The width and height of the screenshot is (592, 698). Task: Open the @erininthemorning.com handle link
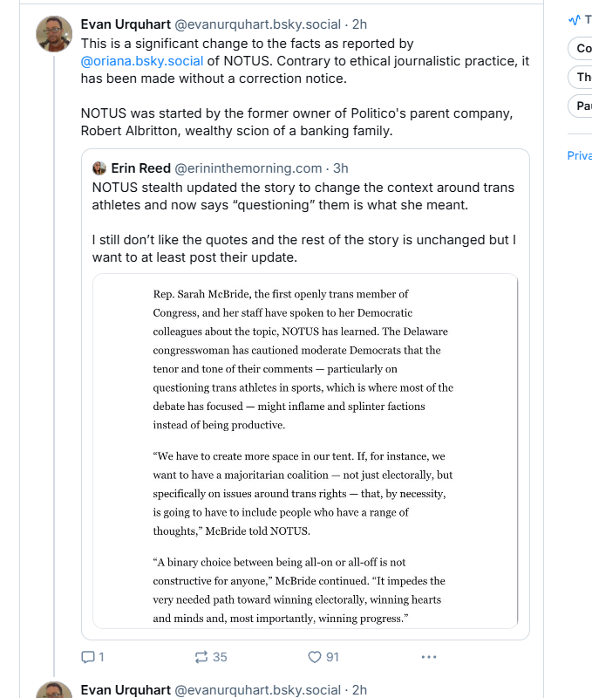point(248,168)
